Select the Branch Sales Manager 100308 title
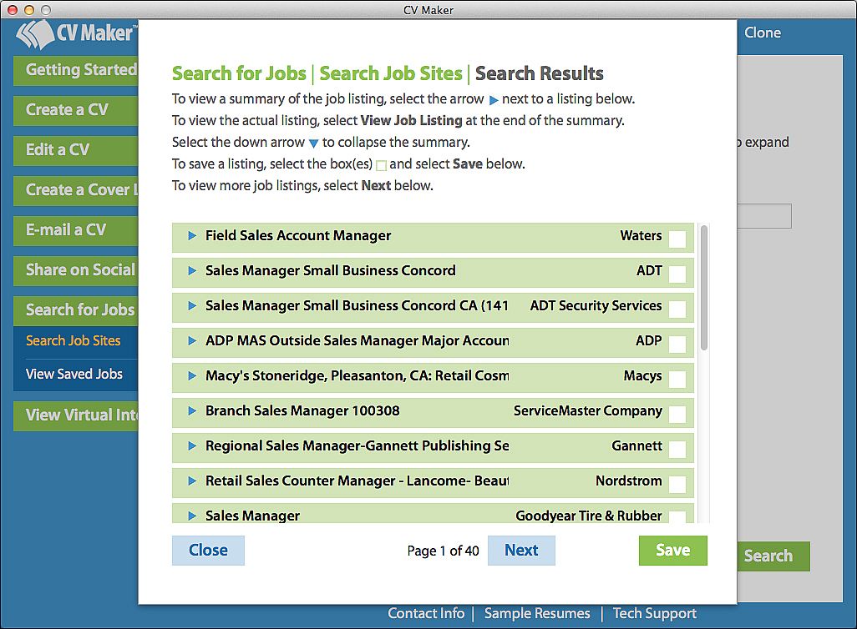Screen dimensions: 857x629 302,410
